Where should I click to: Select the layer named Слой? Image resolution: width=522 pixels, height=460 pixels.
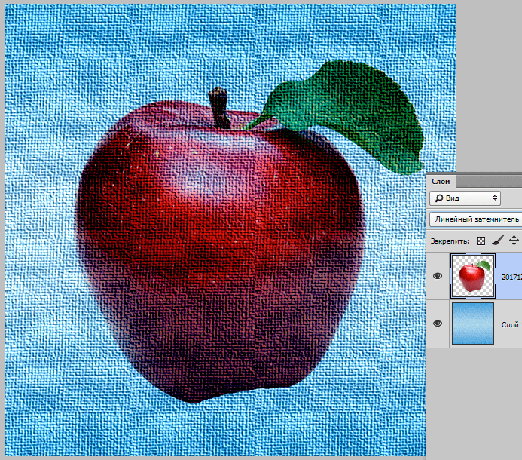tap(510, 325)
